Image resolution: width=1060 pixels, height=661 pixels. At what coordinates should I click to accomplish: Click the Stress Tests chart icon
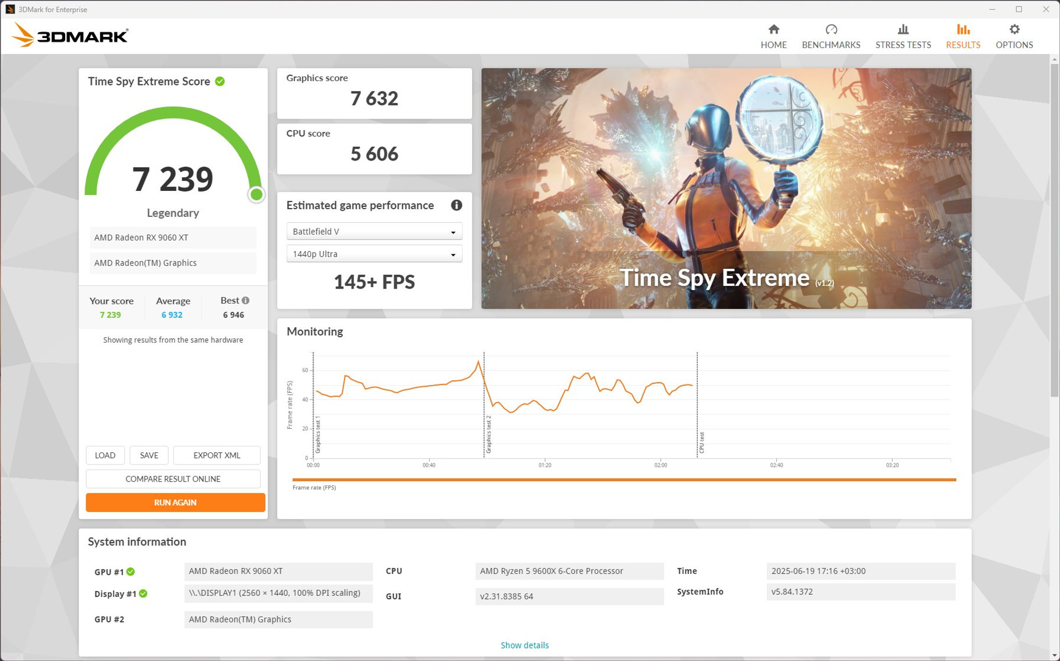pyautogui.click(x=903, y=29)
